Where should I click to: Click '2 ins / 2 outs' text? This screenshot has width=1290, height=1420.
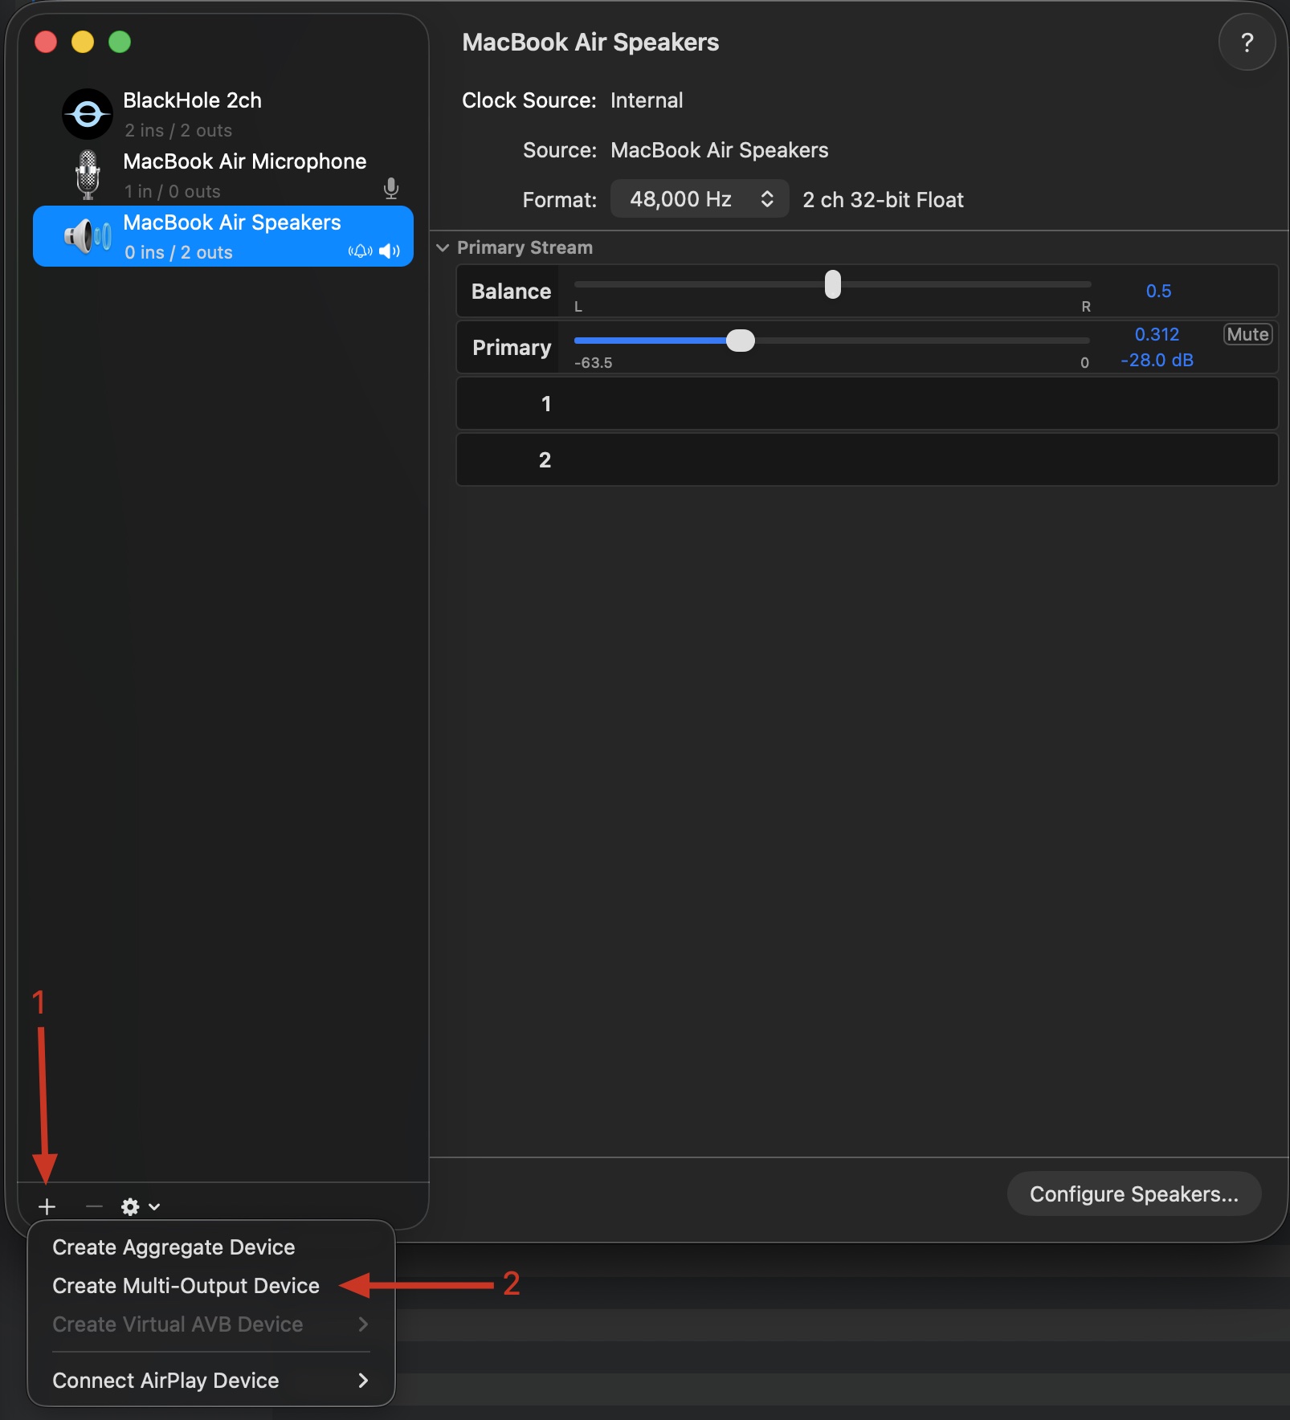pyautogui.click(x=178, y=130)
